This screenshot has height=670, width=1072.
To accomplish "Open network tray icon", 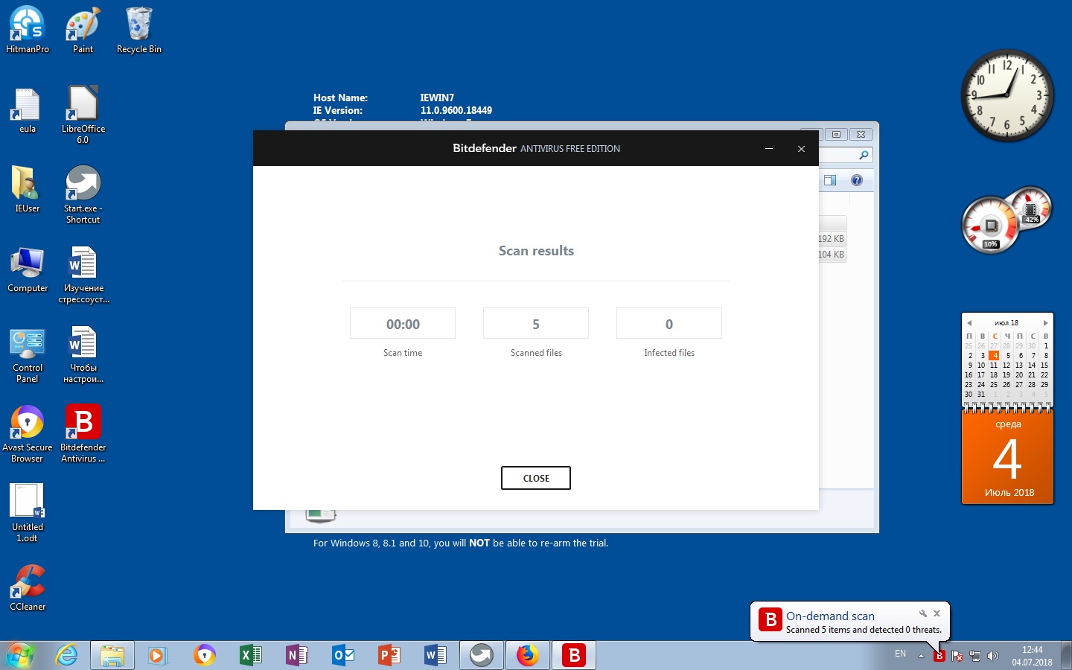I will [x=975, y=656].
